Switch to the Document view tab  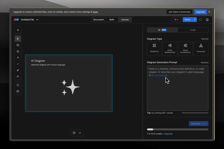99,20
